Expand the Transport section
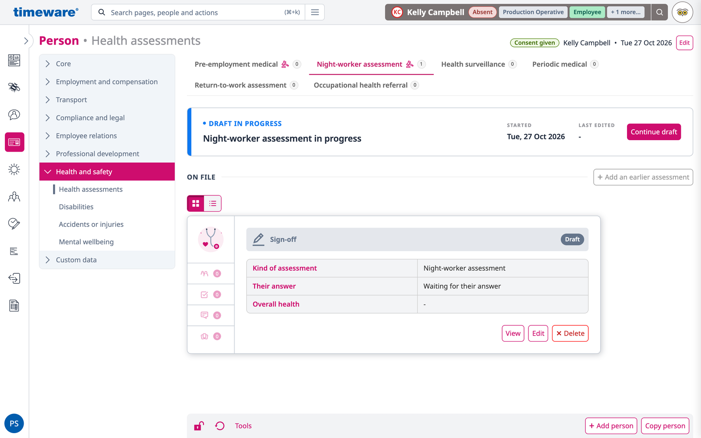This screenshot has height=438, width=701. [107, 100]
